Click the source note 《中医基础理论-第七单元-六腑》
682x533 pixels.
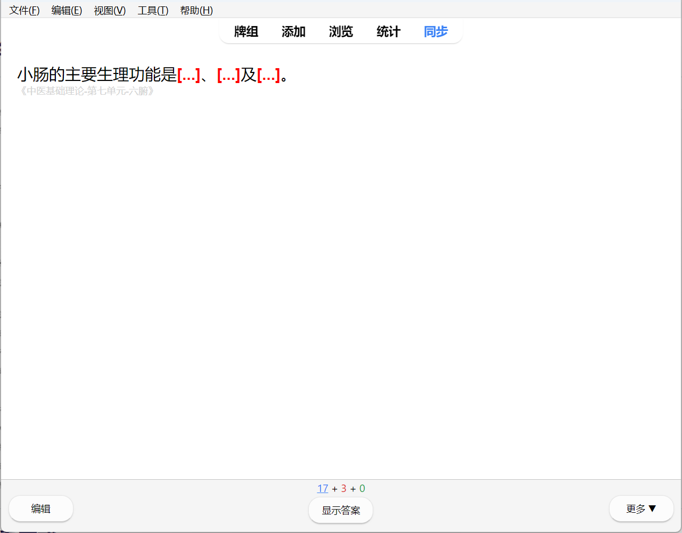[x=86, y=91]
